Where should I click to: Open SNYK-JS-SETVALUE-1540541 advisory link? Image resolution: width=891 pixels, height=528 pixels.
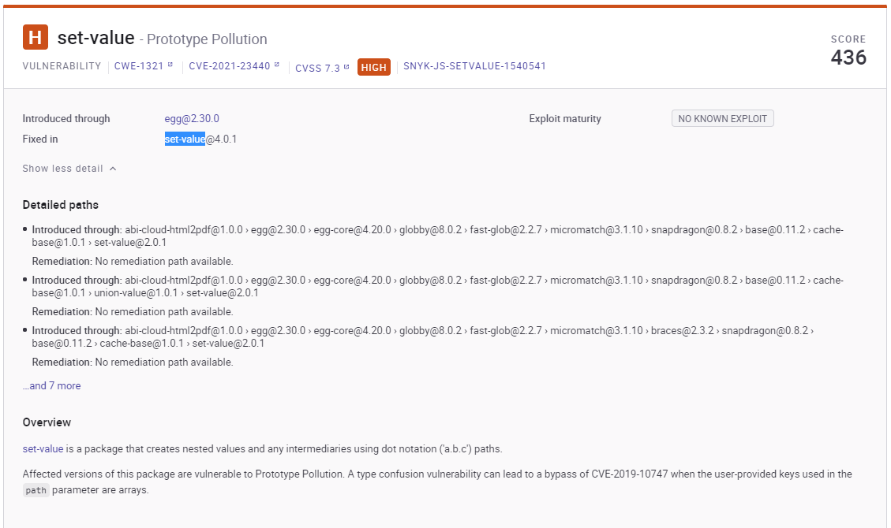pos(474,65)
